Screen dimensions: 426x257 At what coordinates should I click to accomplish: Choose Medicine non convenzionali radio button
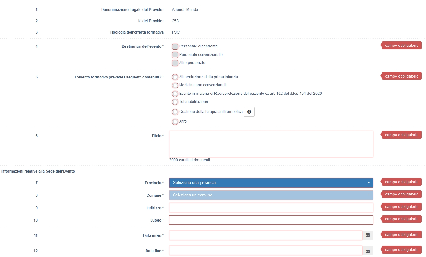175,85
